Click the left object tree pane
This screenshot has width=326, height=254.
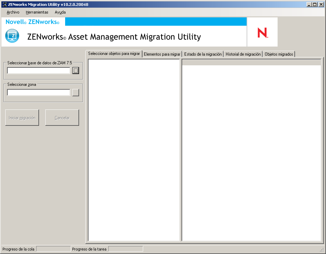click(x=134, y=150)
